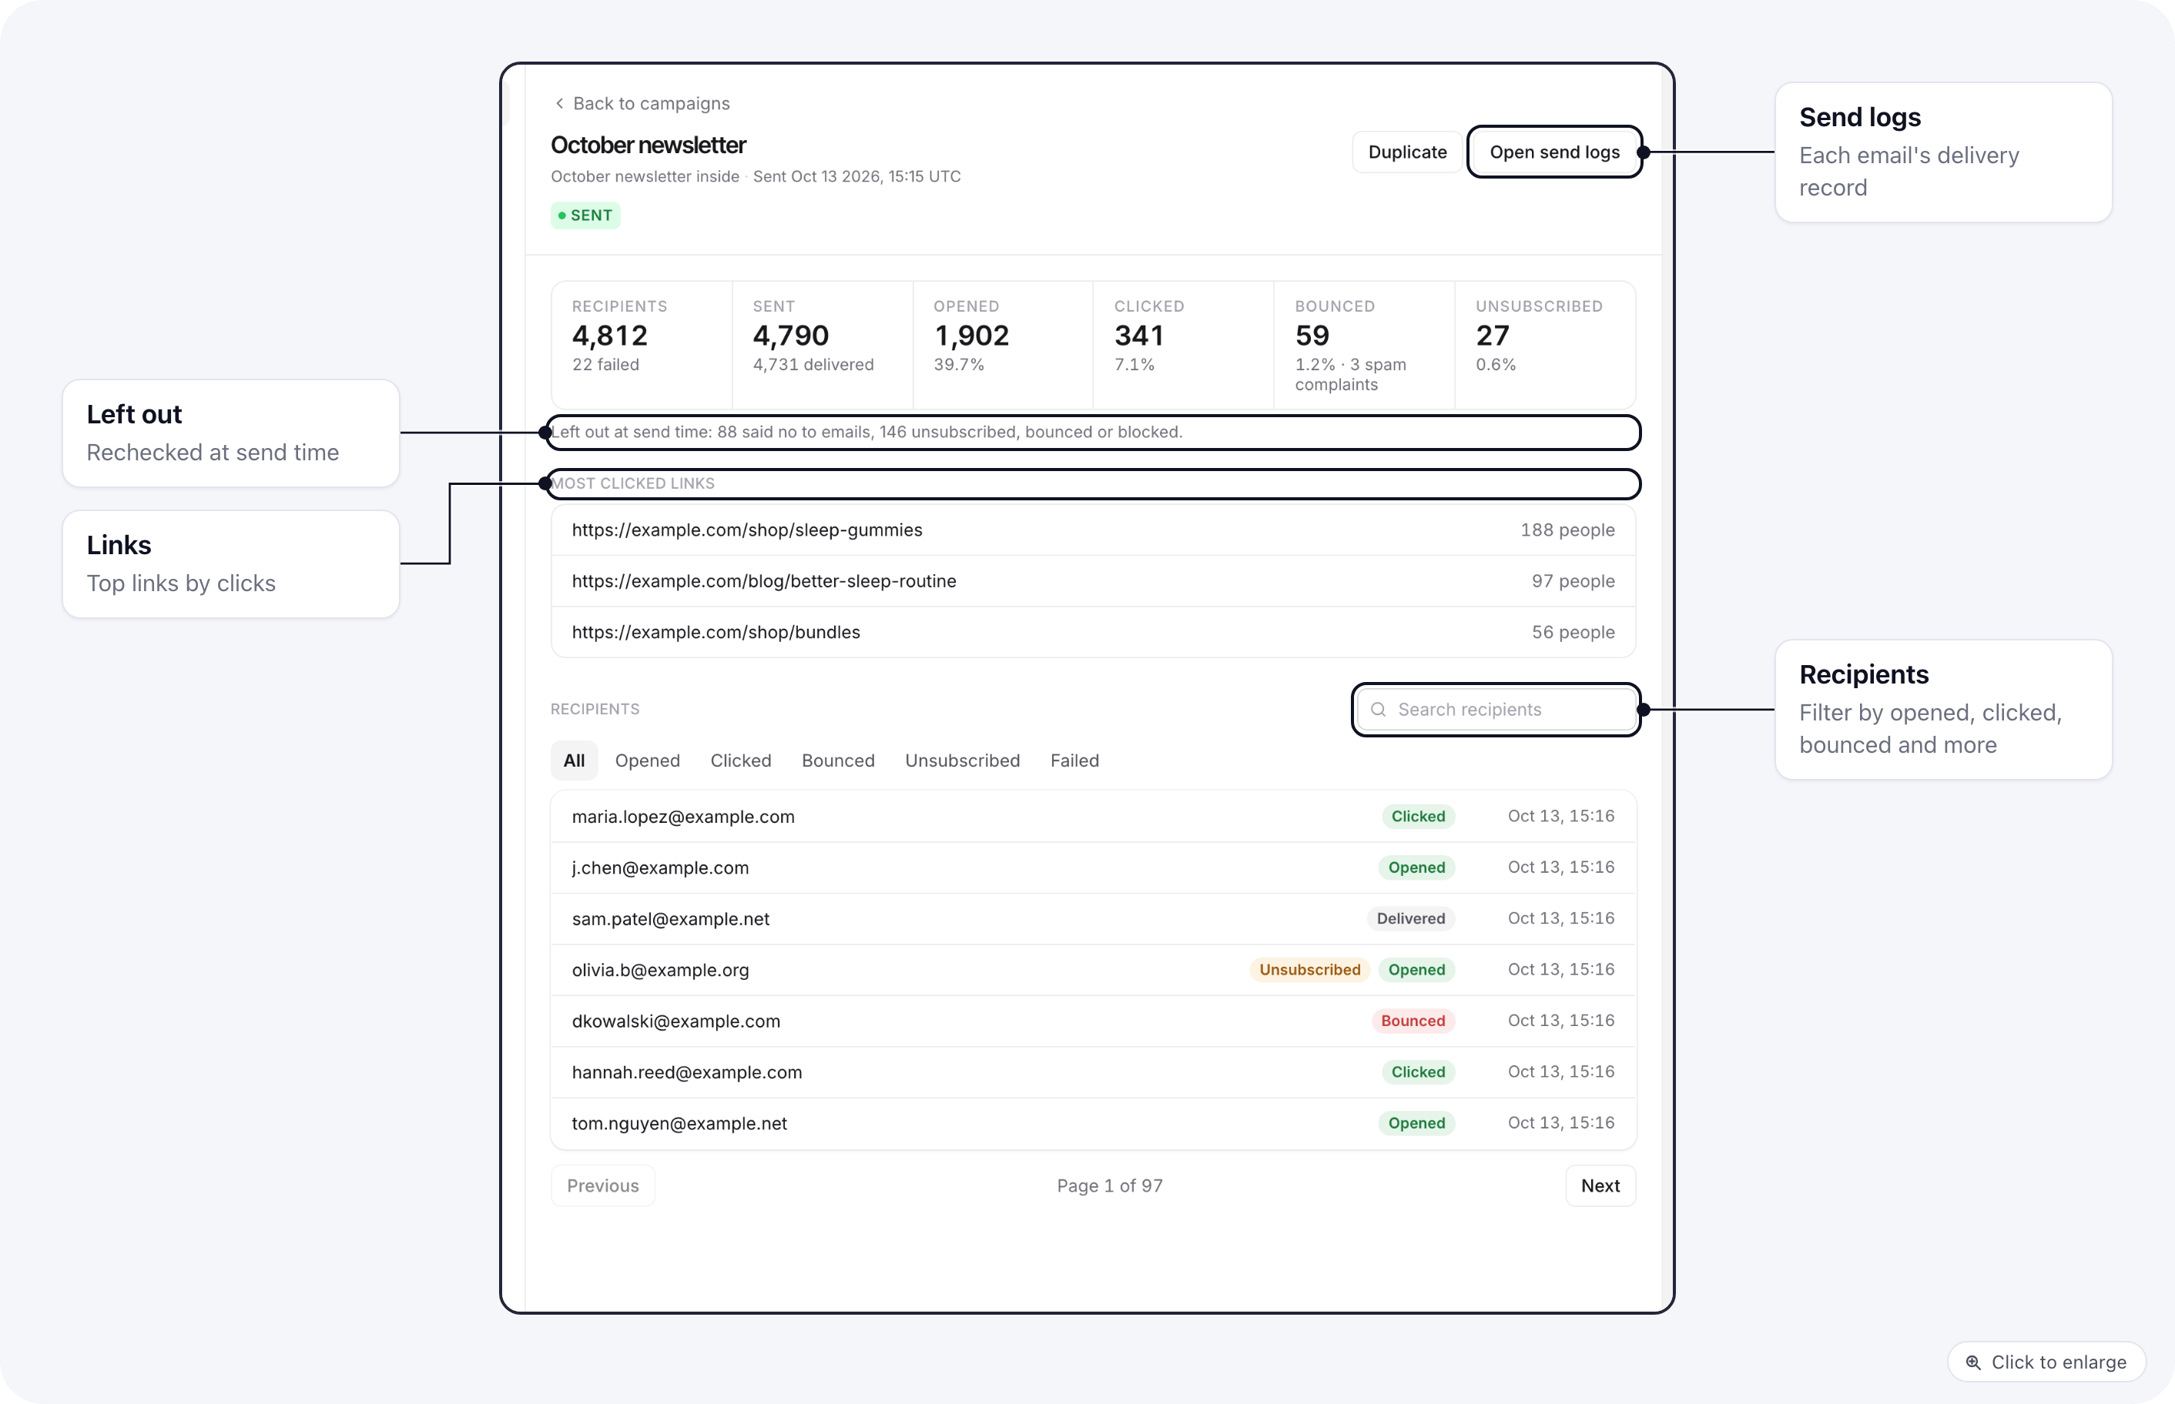2175x1404 pixels.
Task: Select olivia.b@example.org recipient
Action: (1093, 969)
